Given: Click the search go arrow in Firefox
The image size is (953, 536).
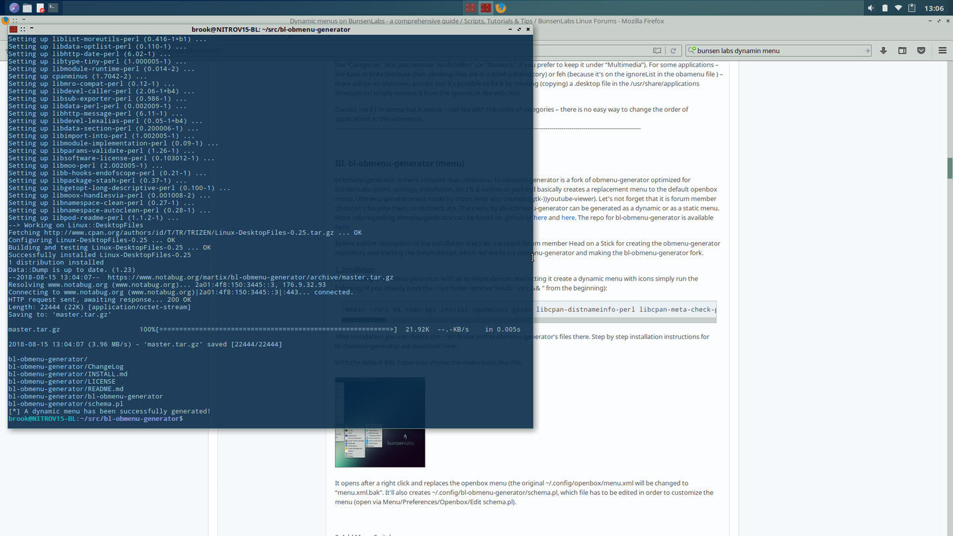Looking at the screenshot, I should pyautogui.click(x=867, y=50).
